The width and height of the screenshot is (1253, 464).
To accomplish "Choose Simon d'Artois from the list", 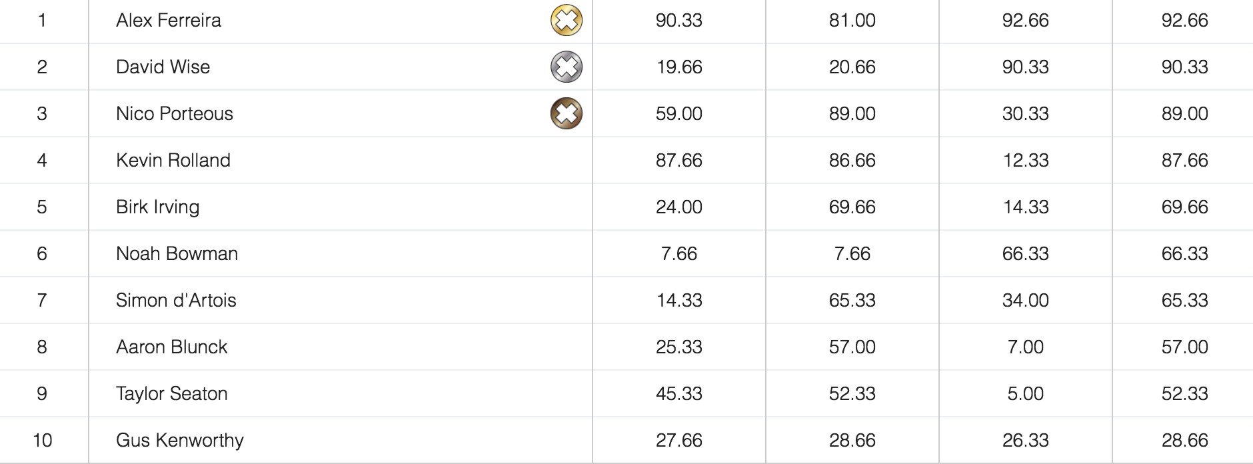I will pyautogui.click(x=176, y=300).
